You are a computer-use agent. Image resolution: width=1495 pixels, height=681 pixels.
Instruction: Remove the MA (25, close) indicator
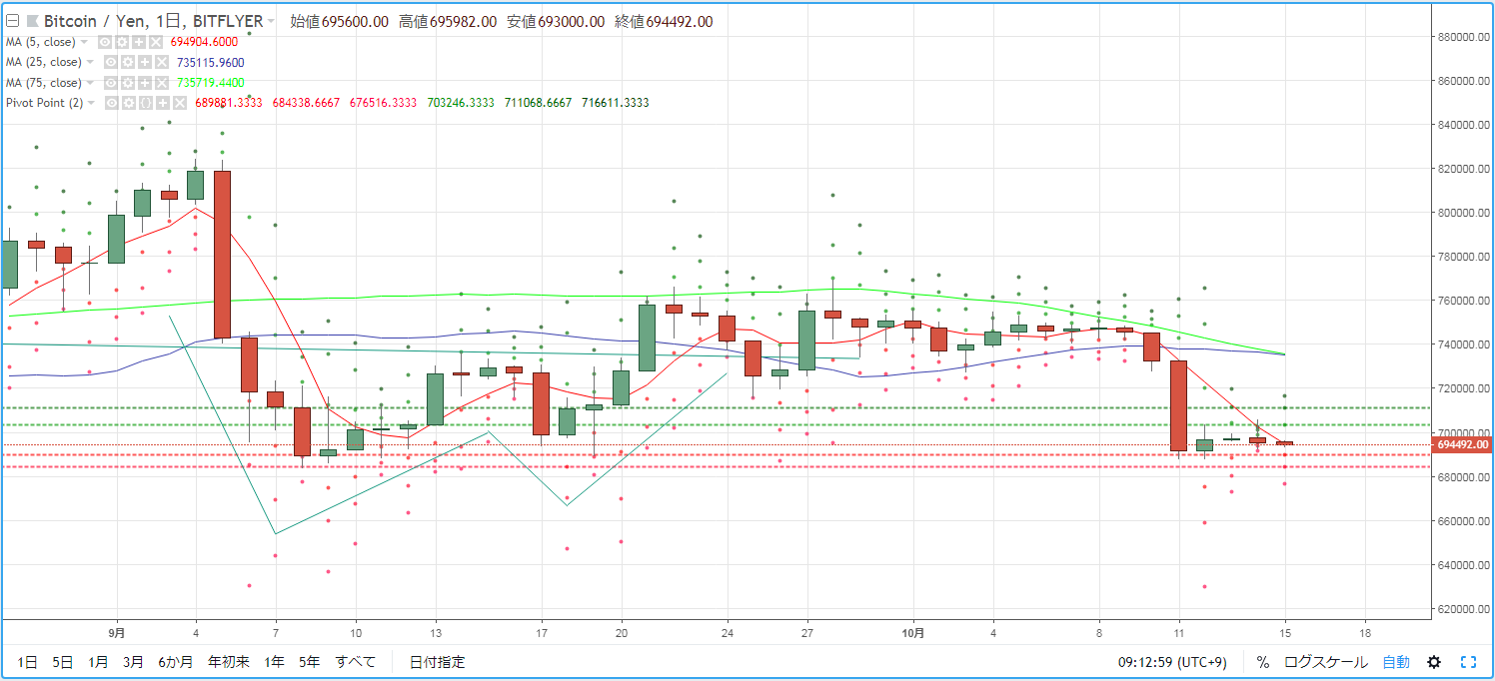tap(161, 62)
